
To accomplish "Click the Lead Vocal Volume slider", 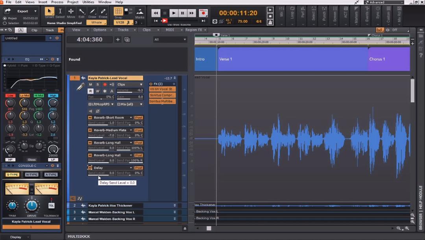I will tap(129, 90).
